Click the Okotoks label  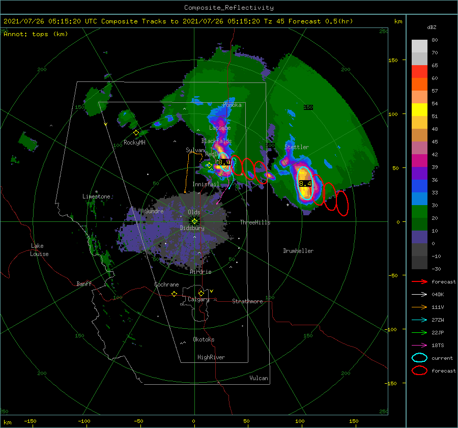(x=204, y=339)
